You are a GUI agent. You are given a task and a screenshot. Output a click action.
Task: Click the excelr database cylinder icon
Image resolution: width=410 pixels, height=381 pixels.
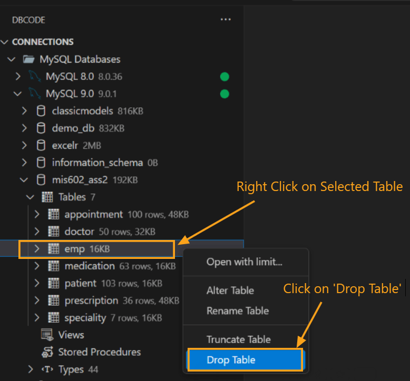tap(41, 145)
